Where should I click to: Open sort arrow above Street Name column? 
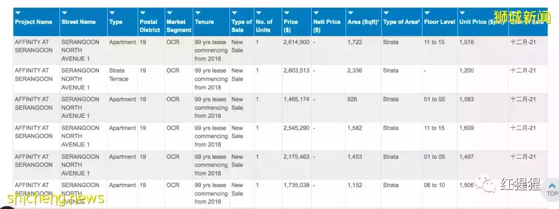point(64,13)
